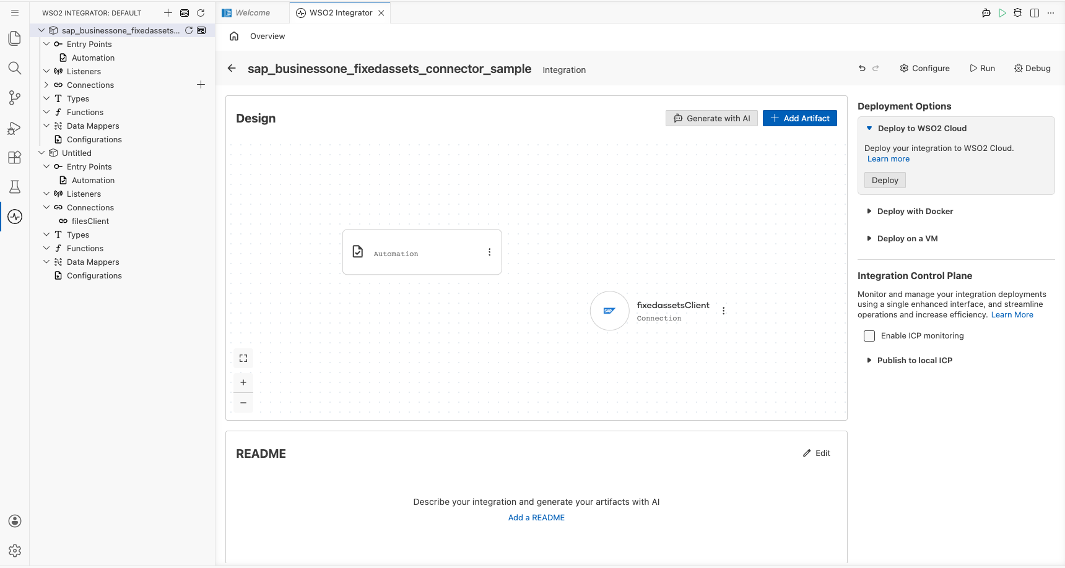
Task: Click the Overview breadcrumb
Action: 267,37
